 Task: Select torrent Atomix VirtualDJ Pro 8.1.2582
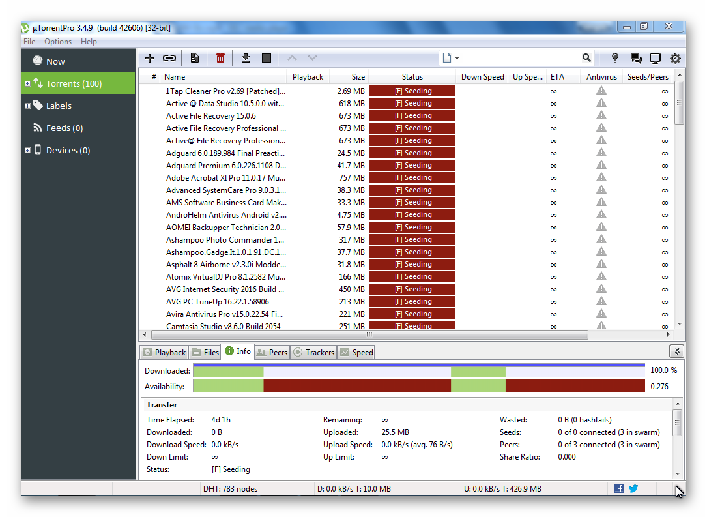(225, 277)
